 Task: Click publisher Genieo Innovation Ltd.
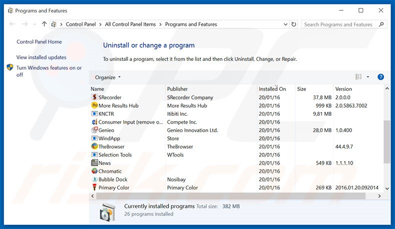pos(192,130)
